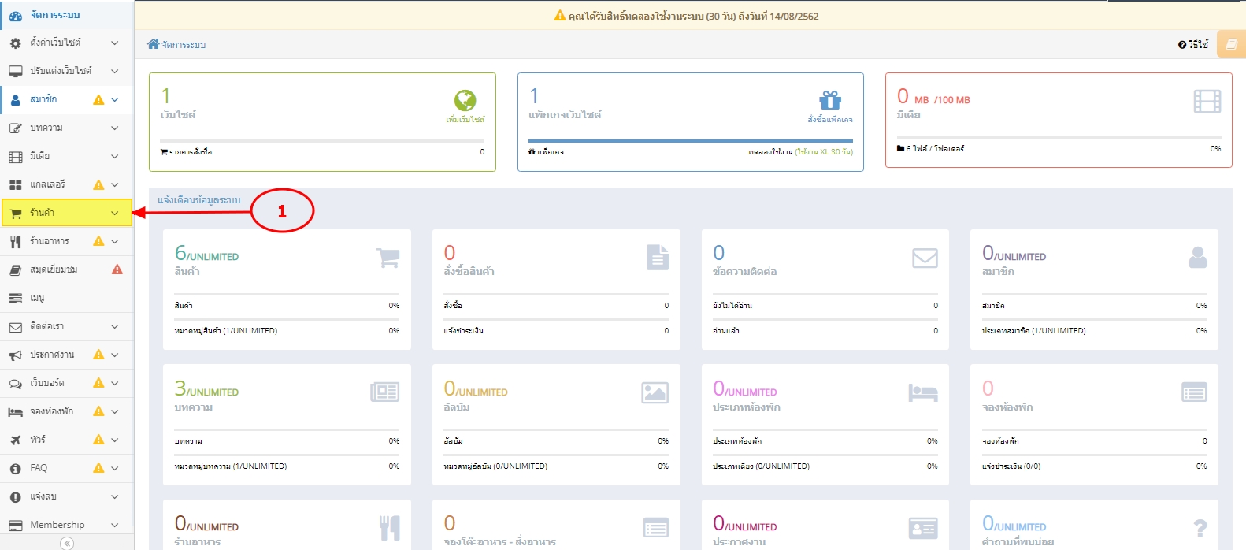Click the แจ้งชำระเงิน (0/0) row

click(x=1095, y=466)
